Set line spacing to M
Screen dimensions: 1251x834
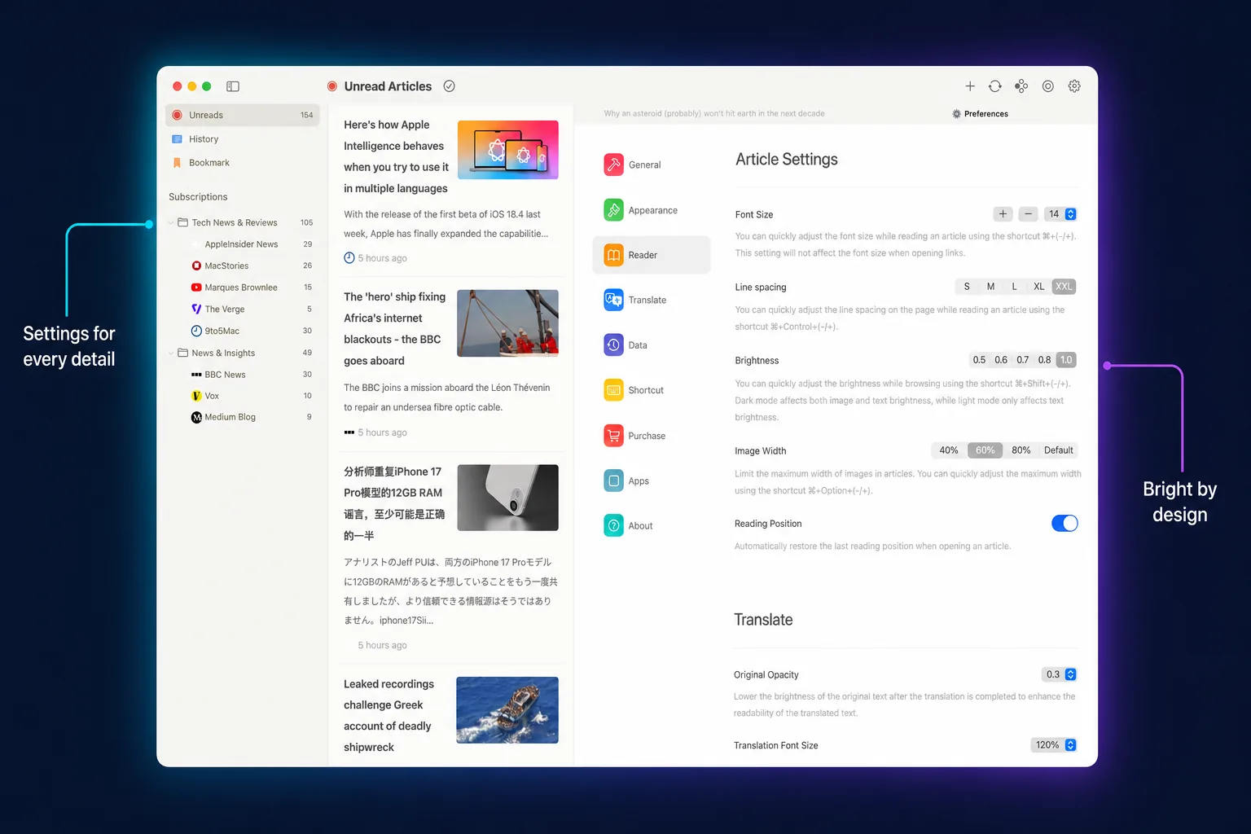(x=990, y=287)
